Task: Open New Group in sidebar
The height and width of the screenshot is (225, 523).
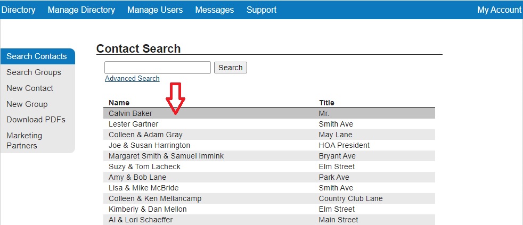Action: coord(27,104)
